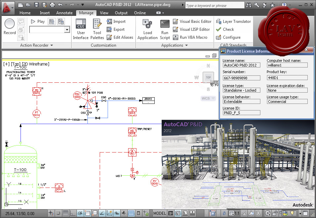
Task: Click the Record action macro button
Action: pyautogui.click(x=10, y=26)
